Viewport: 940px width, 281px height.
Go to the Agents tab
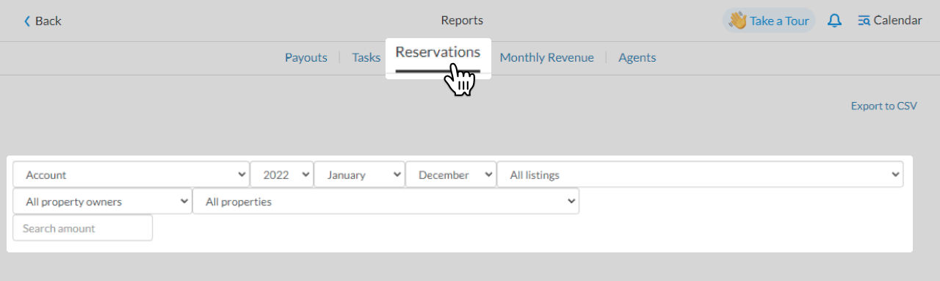637,57
